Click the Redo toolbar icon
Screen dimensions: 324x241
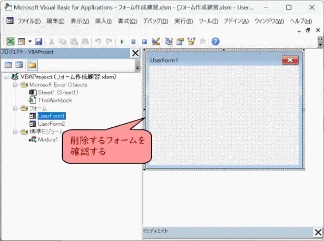click(x=109, y=42)
